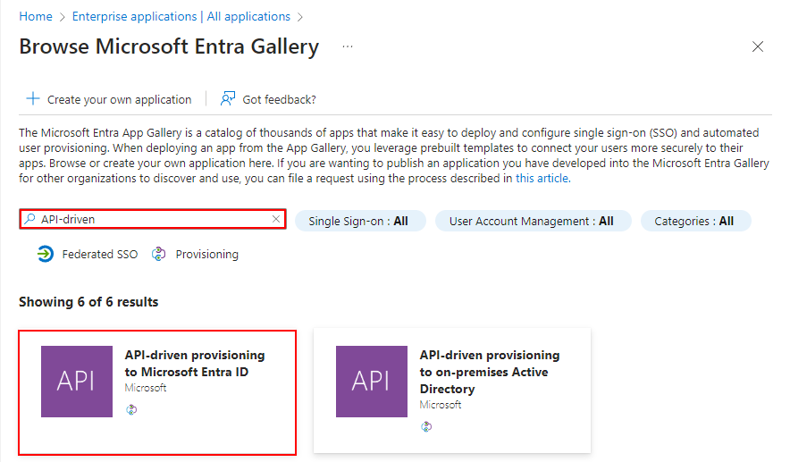Viewport: 790px width, 462px height.
Task: Click the feedback person icon
Action: (x=228, y=99)
